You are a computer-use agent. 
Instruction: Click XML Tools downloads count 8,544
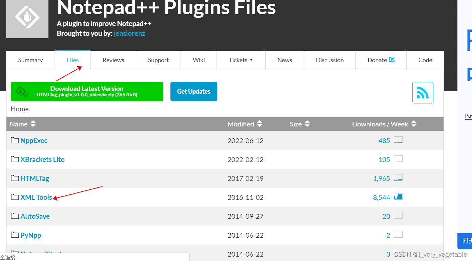[382, 197]
